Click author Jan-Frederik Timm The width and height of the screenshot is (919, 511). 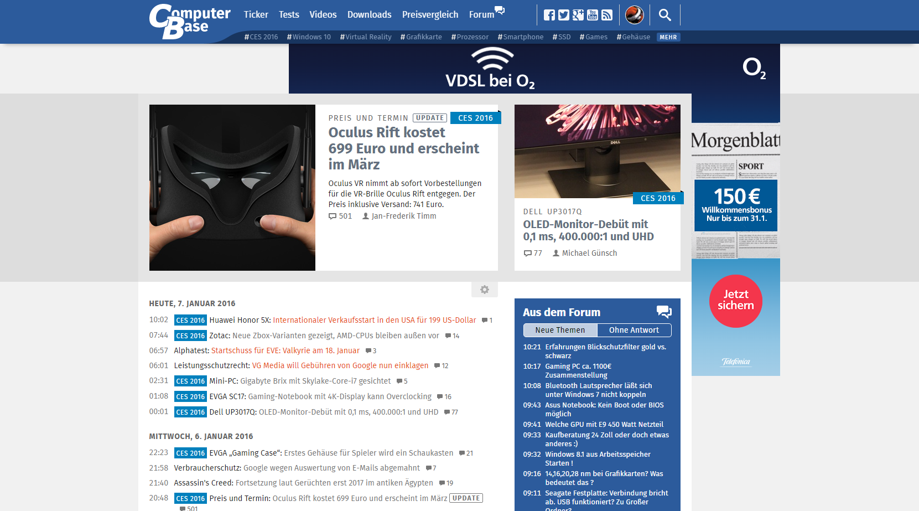point(404,216)
